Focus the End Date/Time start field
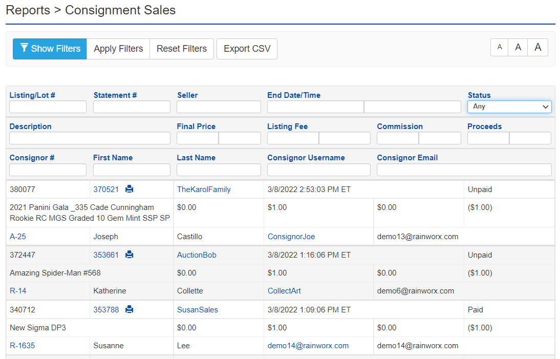The height and width of the screenshot is (359, 560). click(316, 107)
